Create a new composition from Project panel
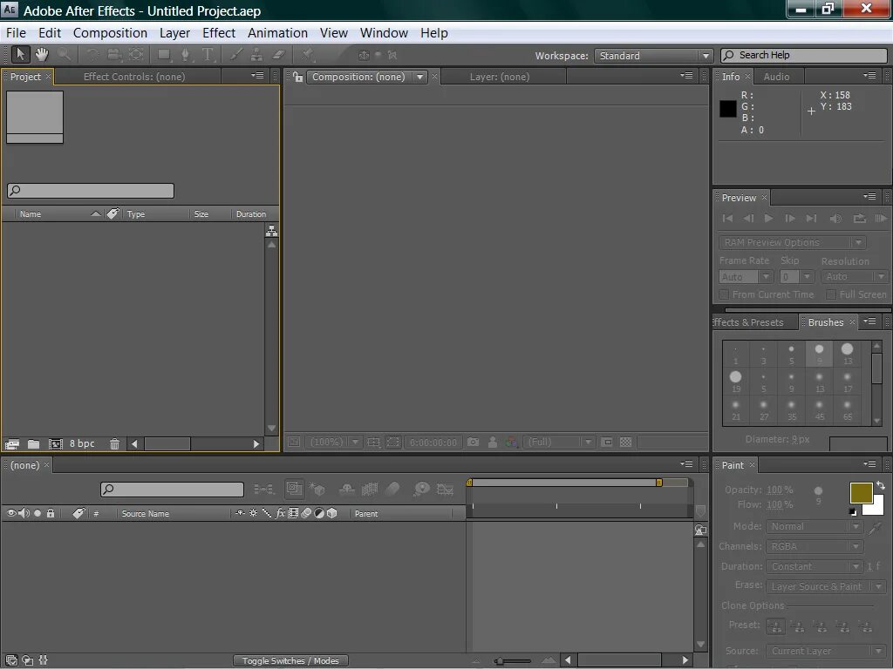The image size is (893, 669). pyautogui.click(x=55, y=443)
